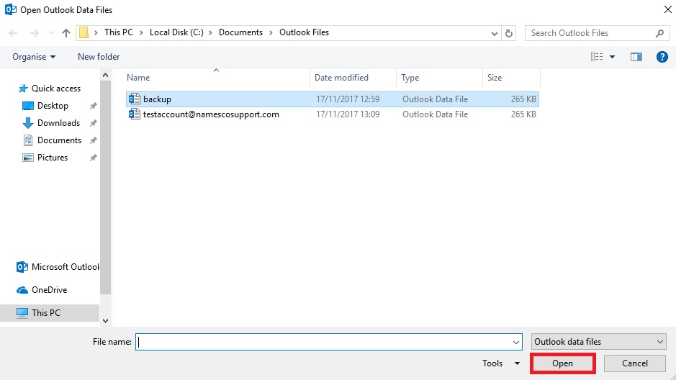Click the New folder button
676x380 pixels.
click(99, 57)
